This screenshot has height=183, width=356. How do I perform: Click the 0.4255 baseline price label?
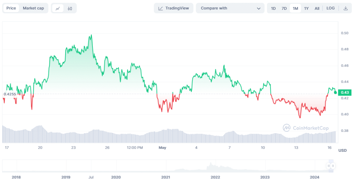(x=9, y=94)
